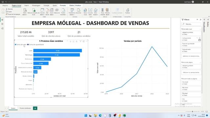The height and width of the screenshot is (118, 210).
Task: Expand the Soma de valor filter card
Action: tap(191, 50)
